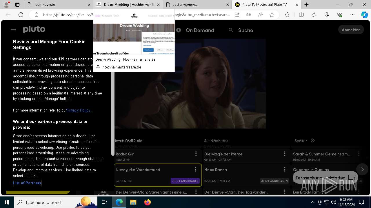Screen dimensions: 371x208
Task: Open the On Demand section
Action: [x=195, y=30]
